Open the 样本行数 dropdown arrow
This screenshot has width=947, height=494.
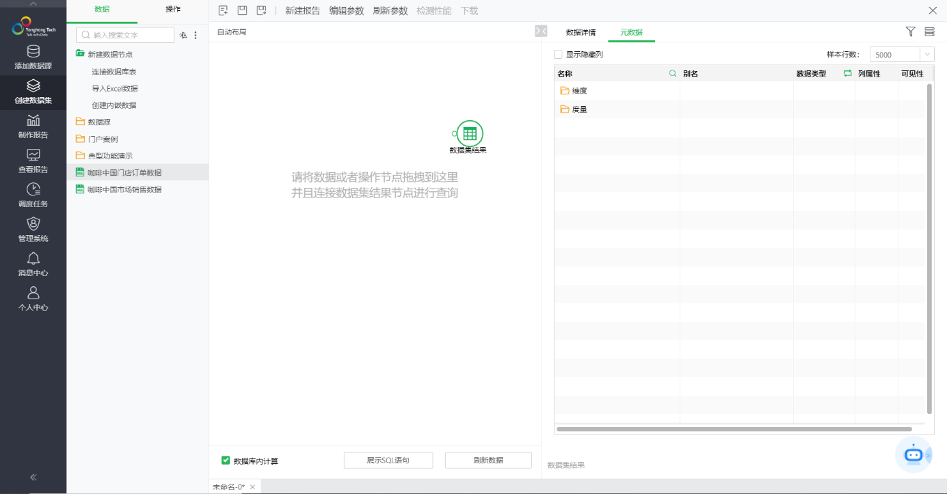[x=928, y=55]
